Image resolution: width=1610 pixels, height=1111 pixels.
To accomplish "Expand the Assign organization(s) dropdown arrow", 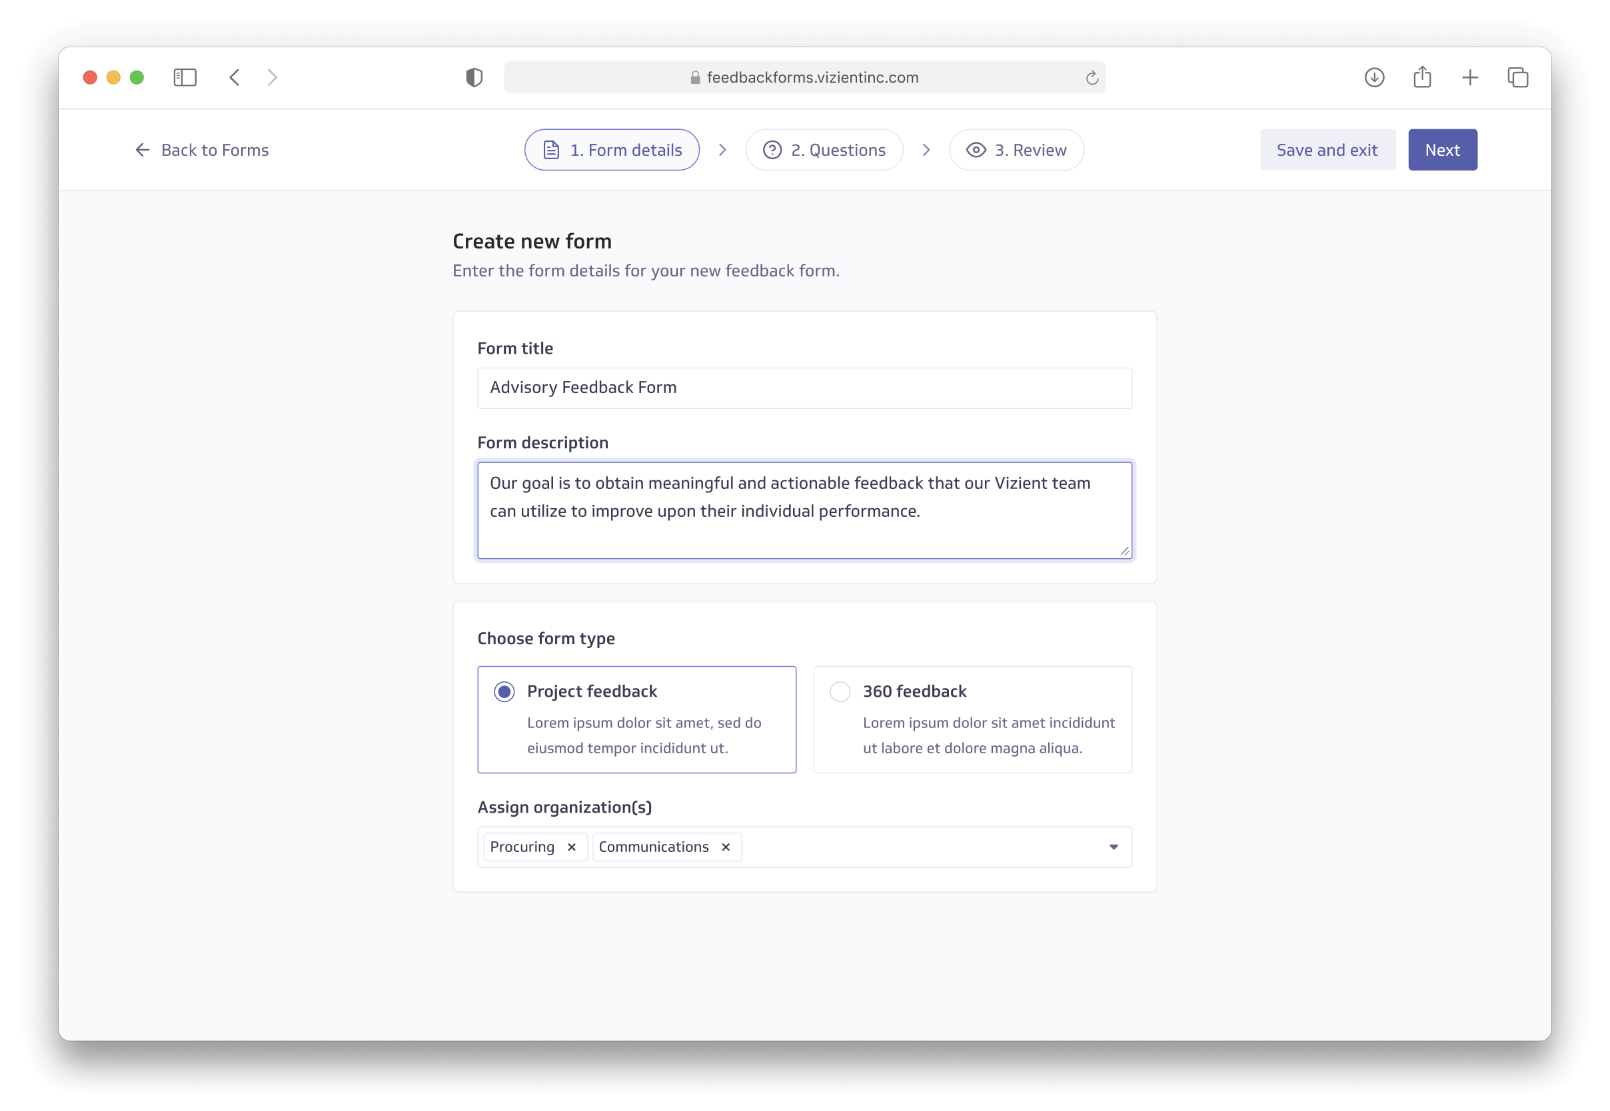I will tap(1114, 847).
